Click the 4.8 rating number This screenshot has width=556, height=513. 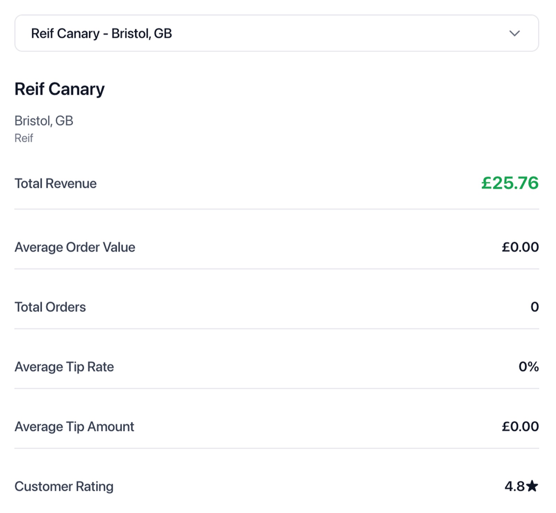515,486
